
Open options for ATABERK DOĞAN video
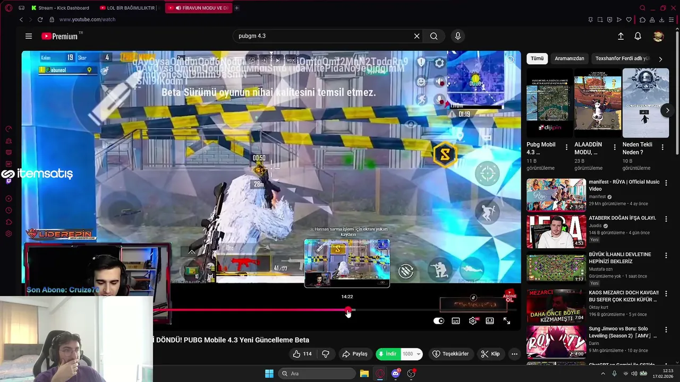pos(666,219)
